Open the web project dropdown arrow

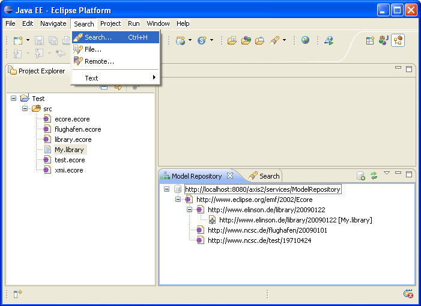[190, 40]
